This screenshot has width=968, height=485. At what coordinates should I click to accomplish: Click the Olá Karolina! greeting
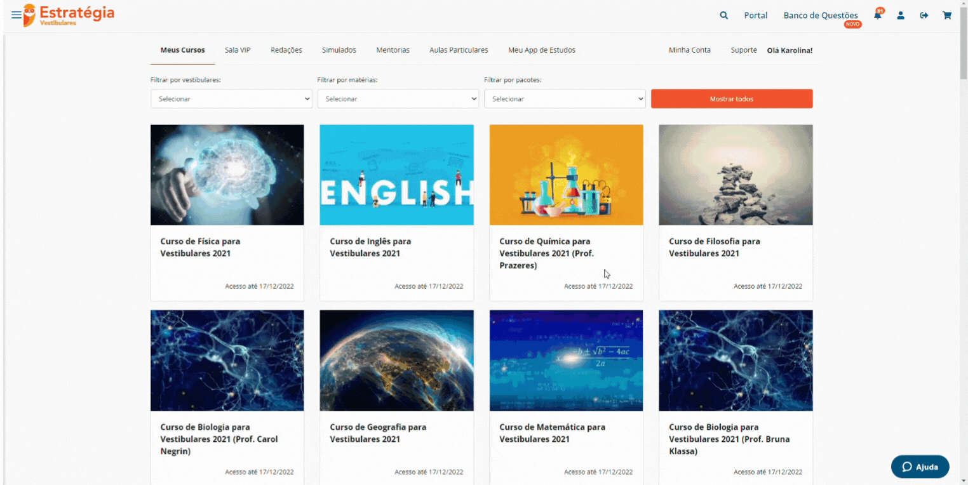click(x=790, y=50)
